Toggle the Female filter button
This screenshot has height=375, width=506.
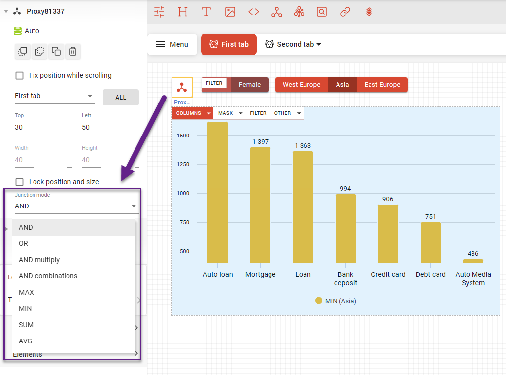pos(249,85)
